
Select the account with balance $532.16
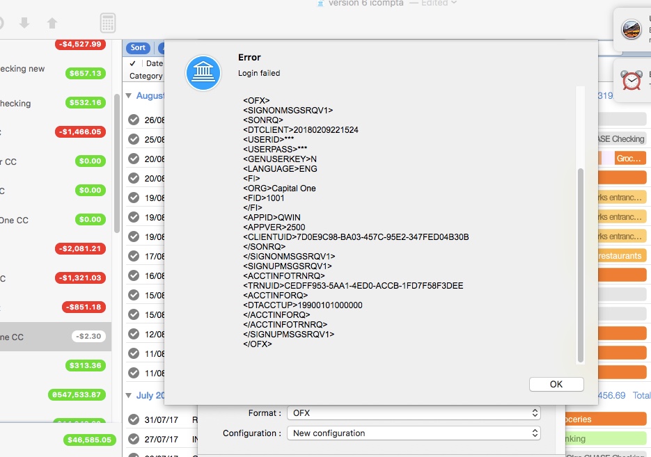click(x=56, y=102)
